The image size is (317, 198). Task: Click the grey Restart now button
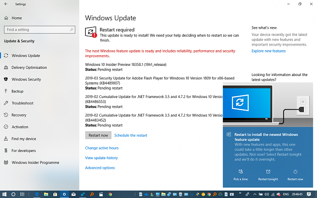pos(98,135)
